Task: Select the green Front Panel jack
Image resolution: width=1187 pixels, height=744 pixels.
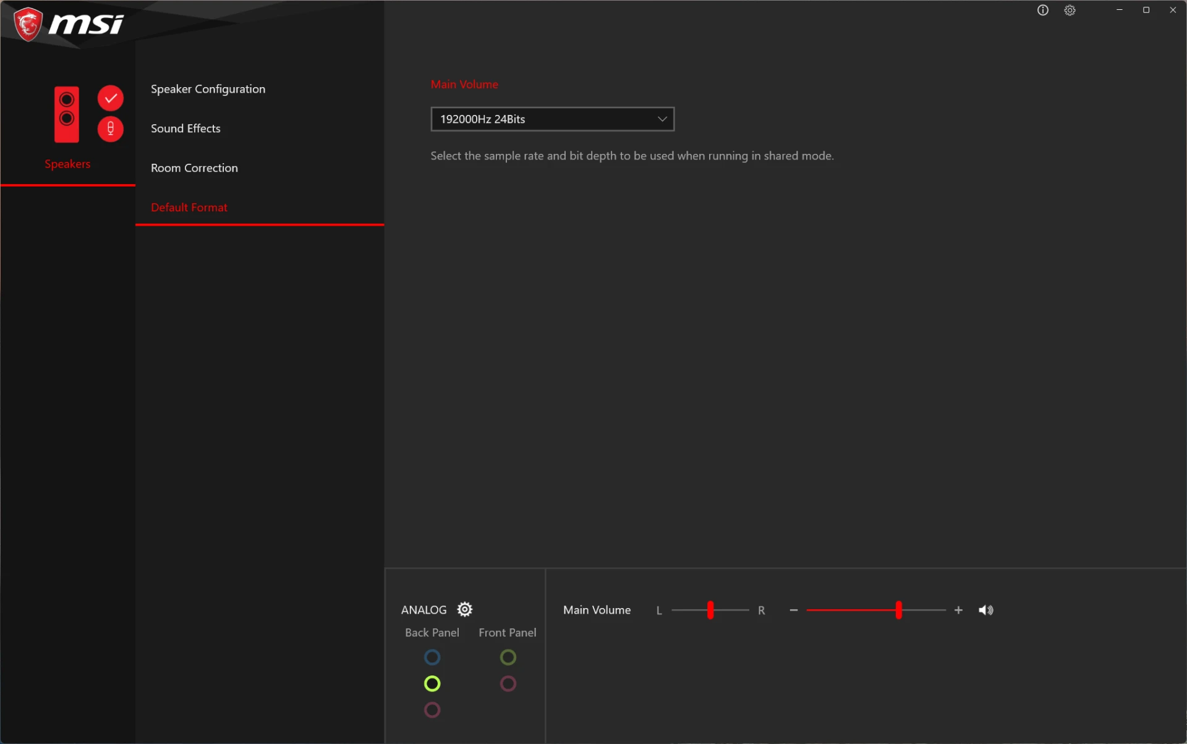Action: [x=508, y=657]
